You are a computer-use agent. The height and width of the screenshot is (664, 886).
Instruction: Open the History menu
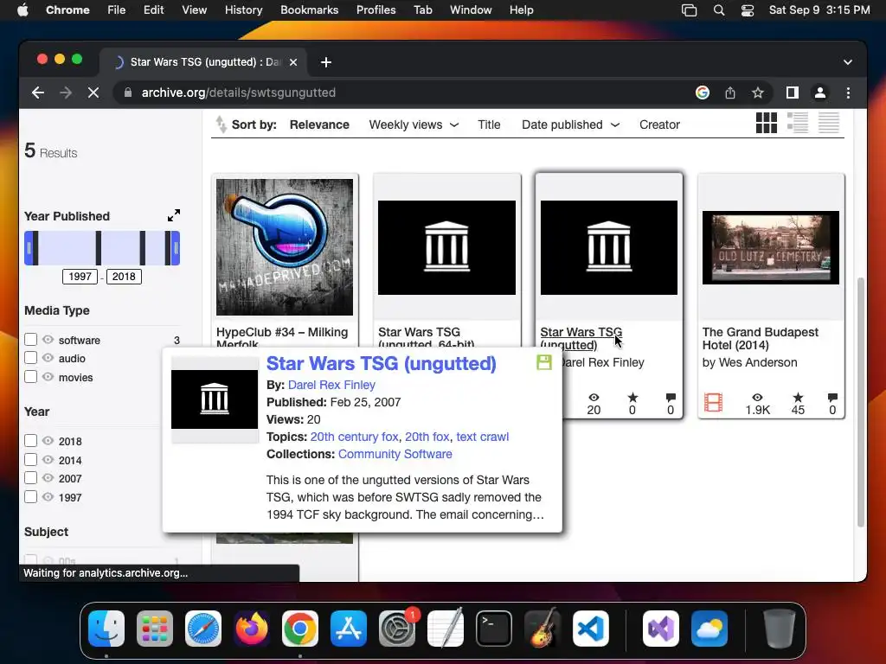click(243, 10)
